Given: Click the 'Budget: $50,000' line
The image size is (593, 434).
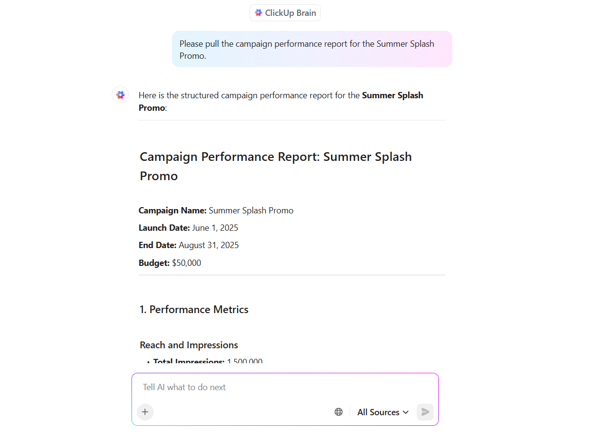Looking at the screenshot, I should pos(170,263).
